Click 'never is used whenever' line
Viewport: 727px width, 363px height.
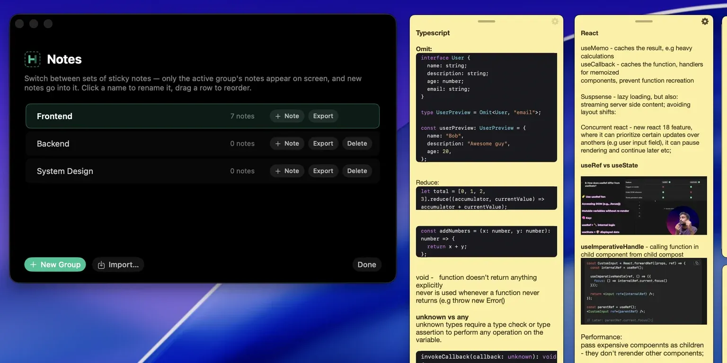pos(478,293)
